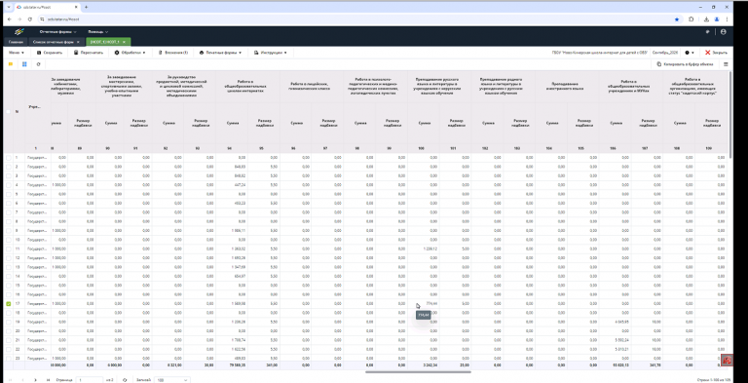Click the blue grid layout icon
This screenshot has width=748, height=383.
24,64
